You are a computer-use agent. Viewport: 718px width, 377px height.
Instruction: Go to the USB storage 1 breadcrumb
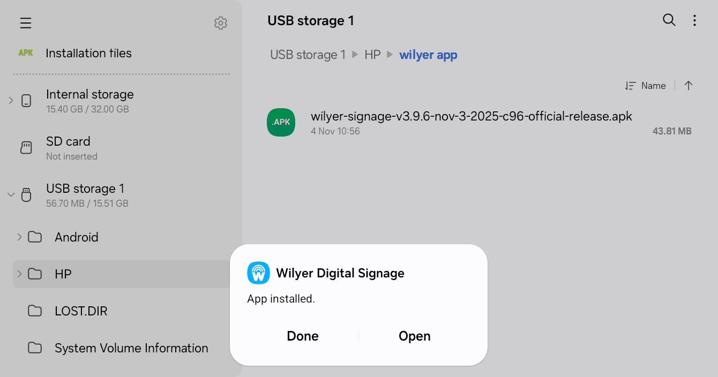[x=308, y=55]
